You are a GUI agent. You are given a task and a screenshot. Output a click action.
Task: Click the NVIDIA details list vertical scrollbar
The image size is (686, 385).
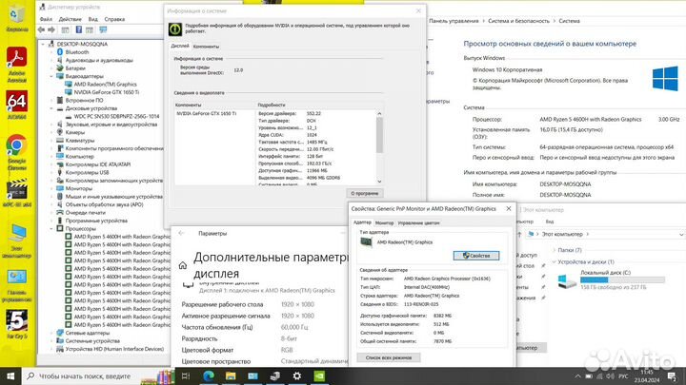pos(379,135)
